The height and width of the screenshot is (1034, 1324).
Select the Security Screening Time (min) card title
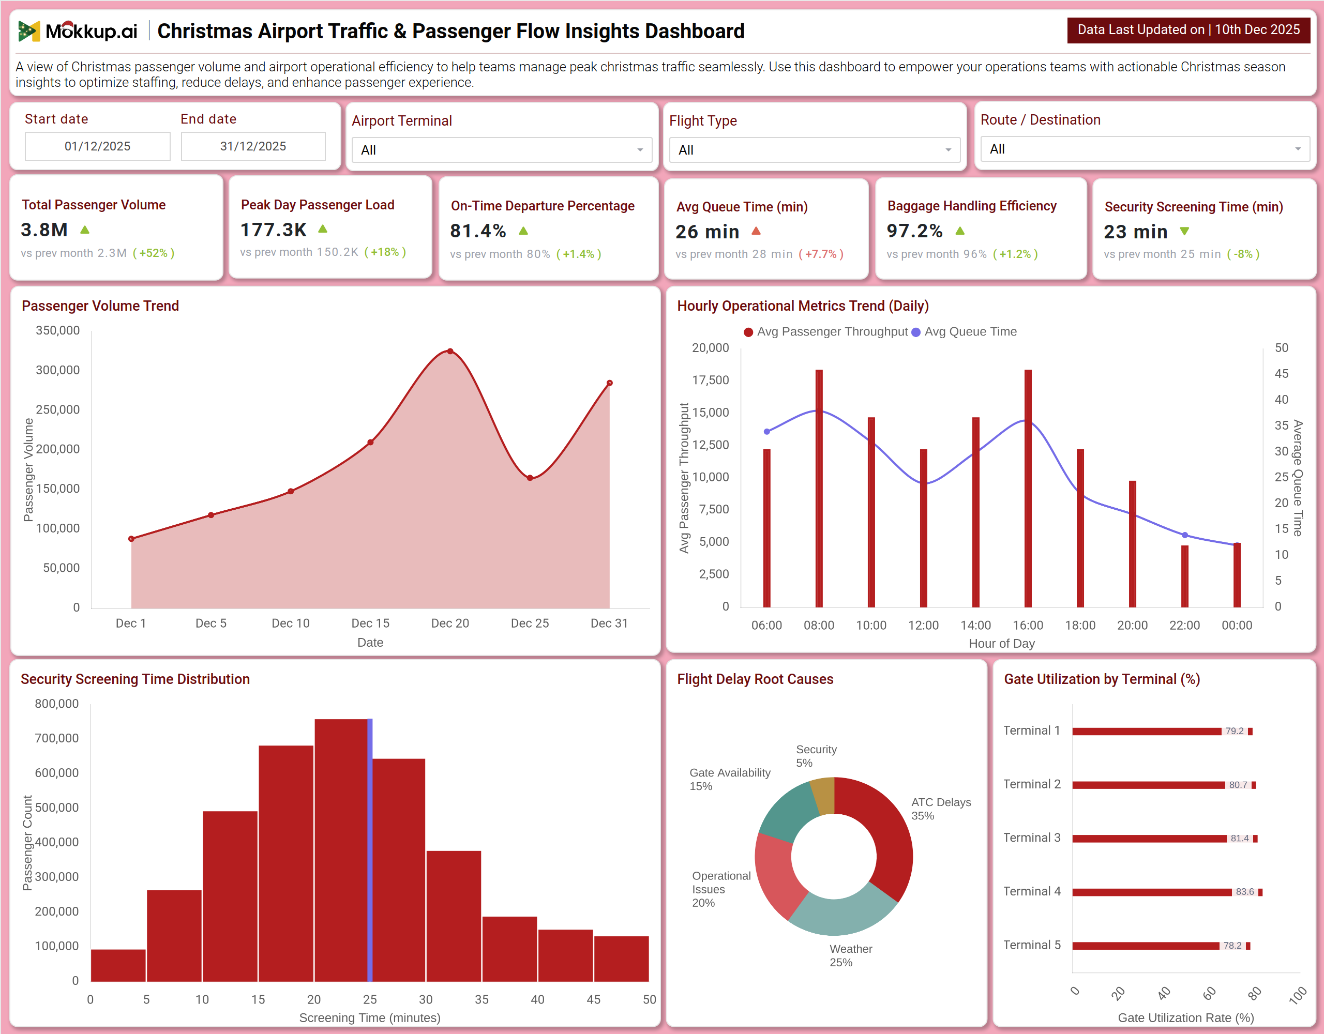point(1194,207)
